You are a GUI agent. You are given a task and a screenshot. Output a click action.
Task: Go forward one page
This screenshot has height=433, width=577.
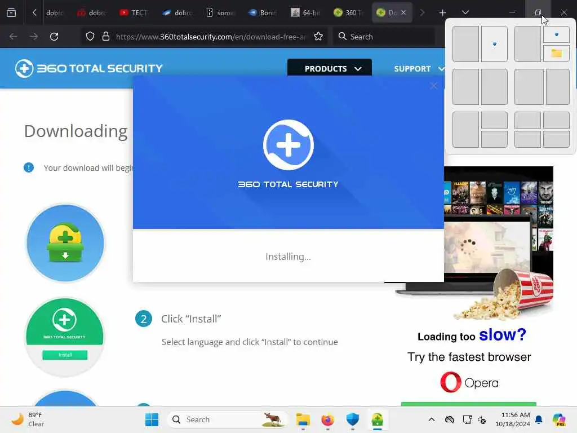coord(34,37)
